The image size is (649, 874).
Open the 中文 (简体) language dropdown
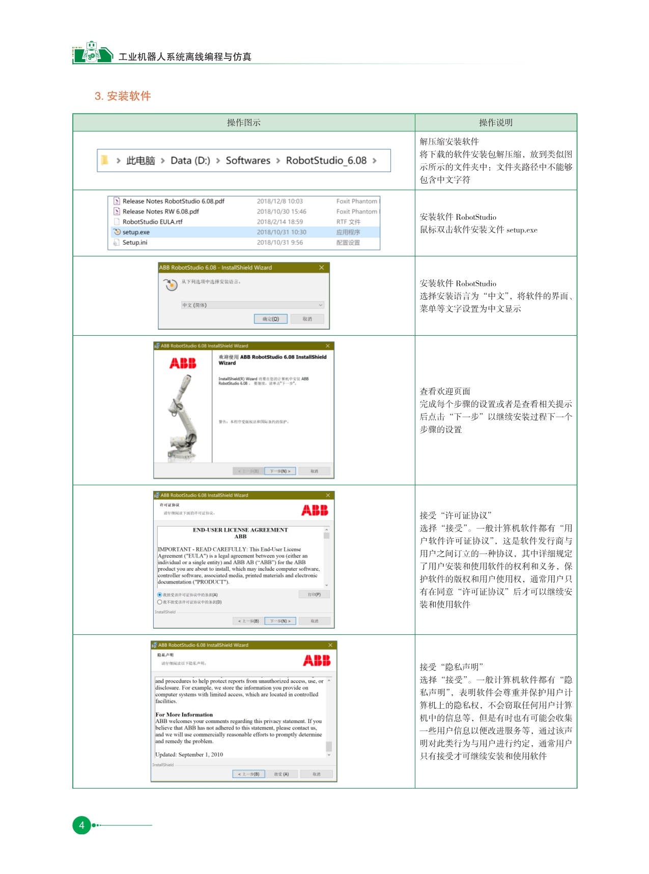(252, 305)
